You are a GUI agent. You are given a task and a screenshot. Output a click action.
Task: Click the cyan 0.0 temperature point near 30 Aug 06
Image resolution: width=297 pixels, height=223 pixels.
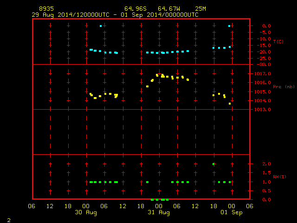pyautogui.click(x=101, y=26)
